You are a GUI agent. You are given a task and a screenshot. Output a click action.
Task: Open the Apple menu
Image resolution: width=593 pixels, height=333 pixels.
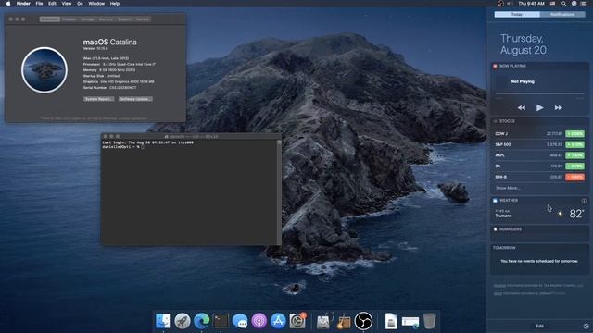pyautogui.click(x=8, y=4)
